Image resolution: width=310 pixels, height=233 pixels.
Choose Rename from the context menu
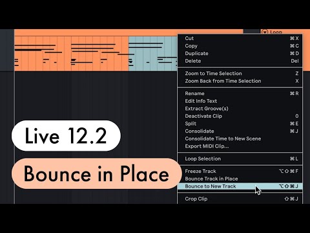click(x=240, y=94)
